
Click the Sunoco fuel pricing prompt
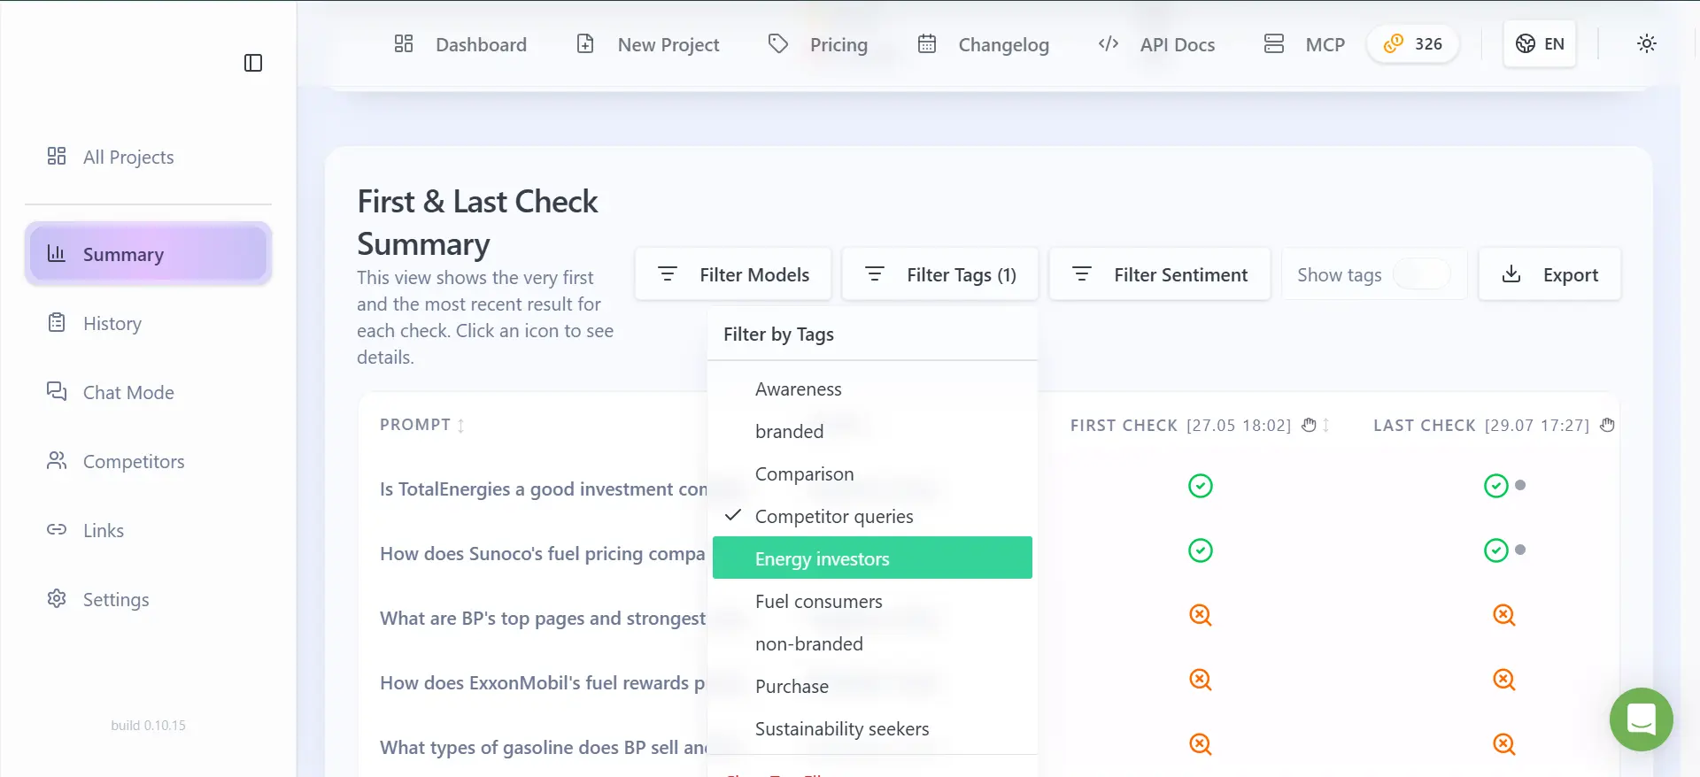tap(543, 554)
